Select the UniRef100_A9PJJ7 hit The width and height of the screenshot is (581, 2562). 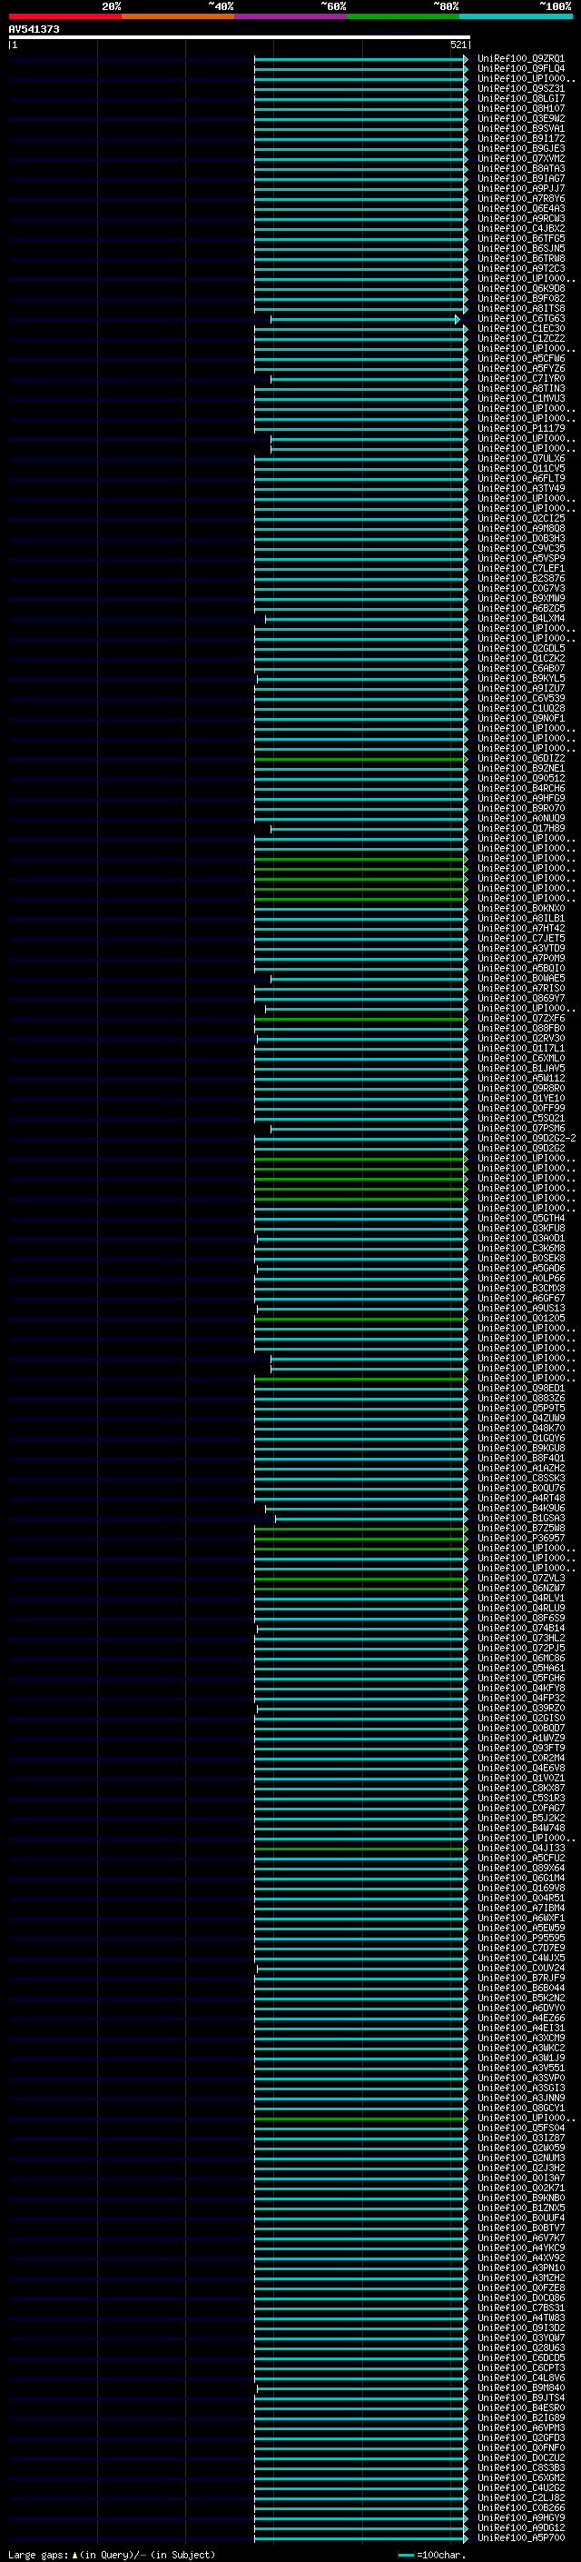pyautogui.click(x=520, y=188)
